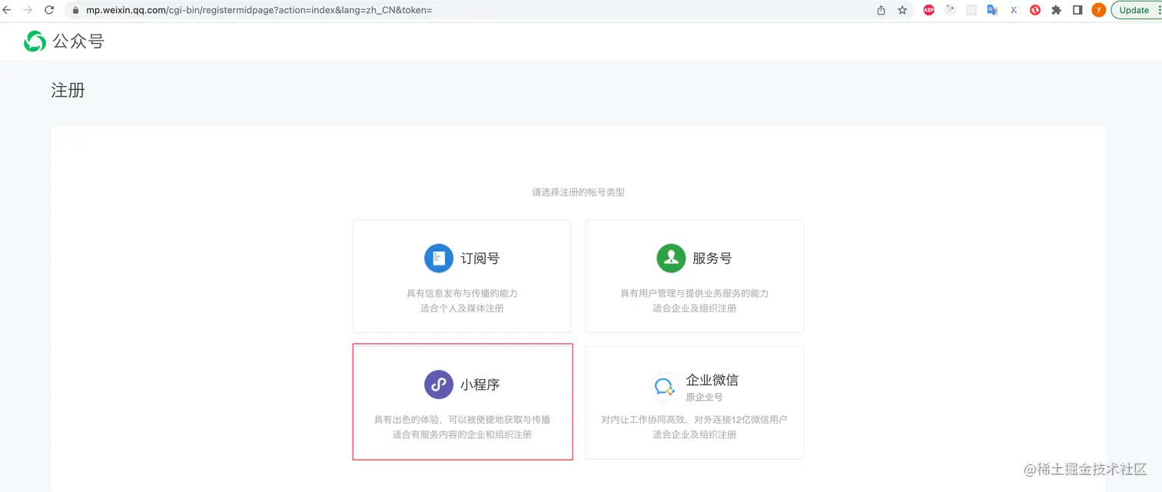Click the URL address bar field
1162x492 pixels.
click(470, 10)
